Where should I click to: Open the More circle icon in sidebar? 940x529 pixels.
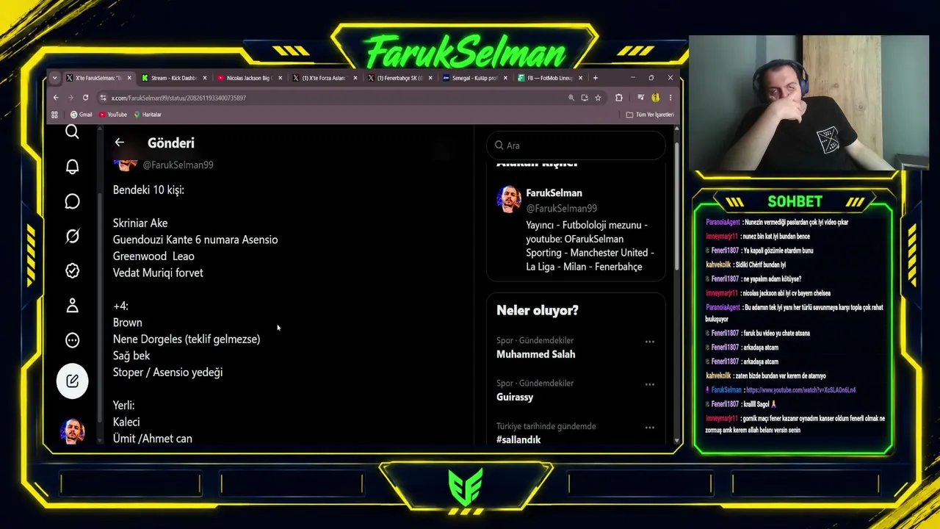click(72, 340)
